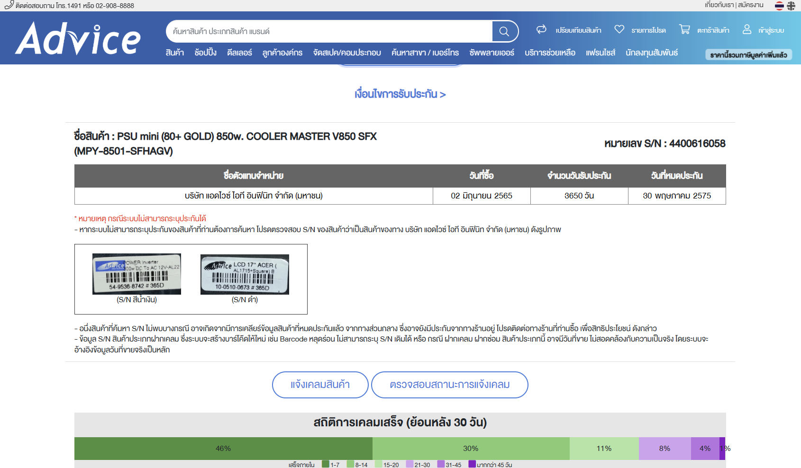
Task: Click the shopping cart icon
Action: tap(684, 29)
